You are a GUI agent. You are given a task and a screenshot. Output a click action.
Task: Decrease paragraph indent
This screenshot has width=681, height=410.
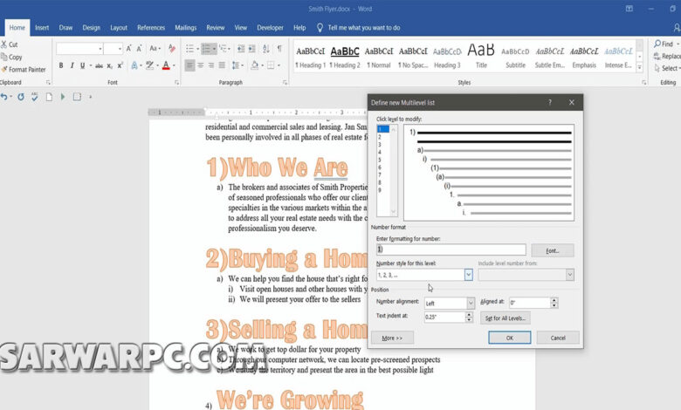[241, 49]
